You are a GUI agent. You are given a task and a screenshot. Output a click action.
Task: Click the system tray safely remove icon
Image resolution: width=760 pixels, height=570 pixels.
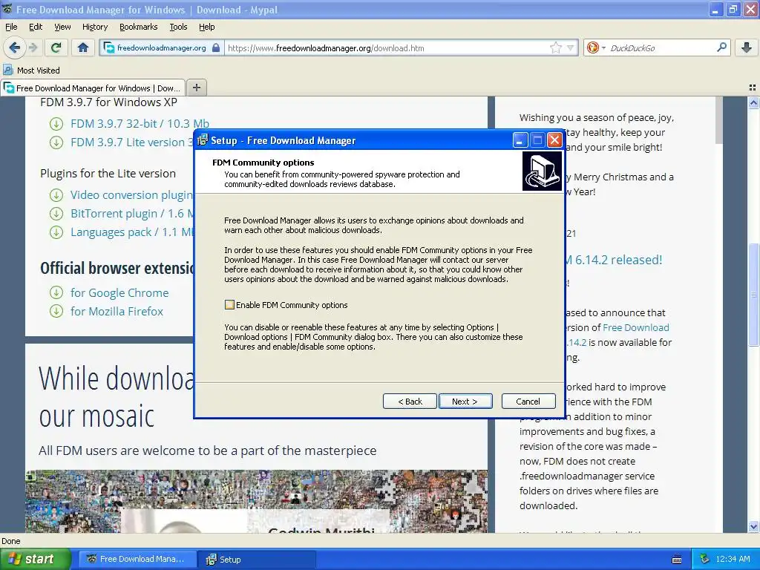point(705,559)
